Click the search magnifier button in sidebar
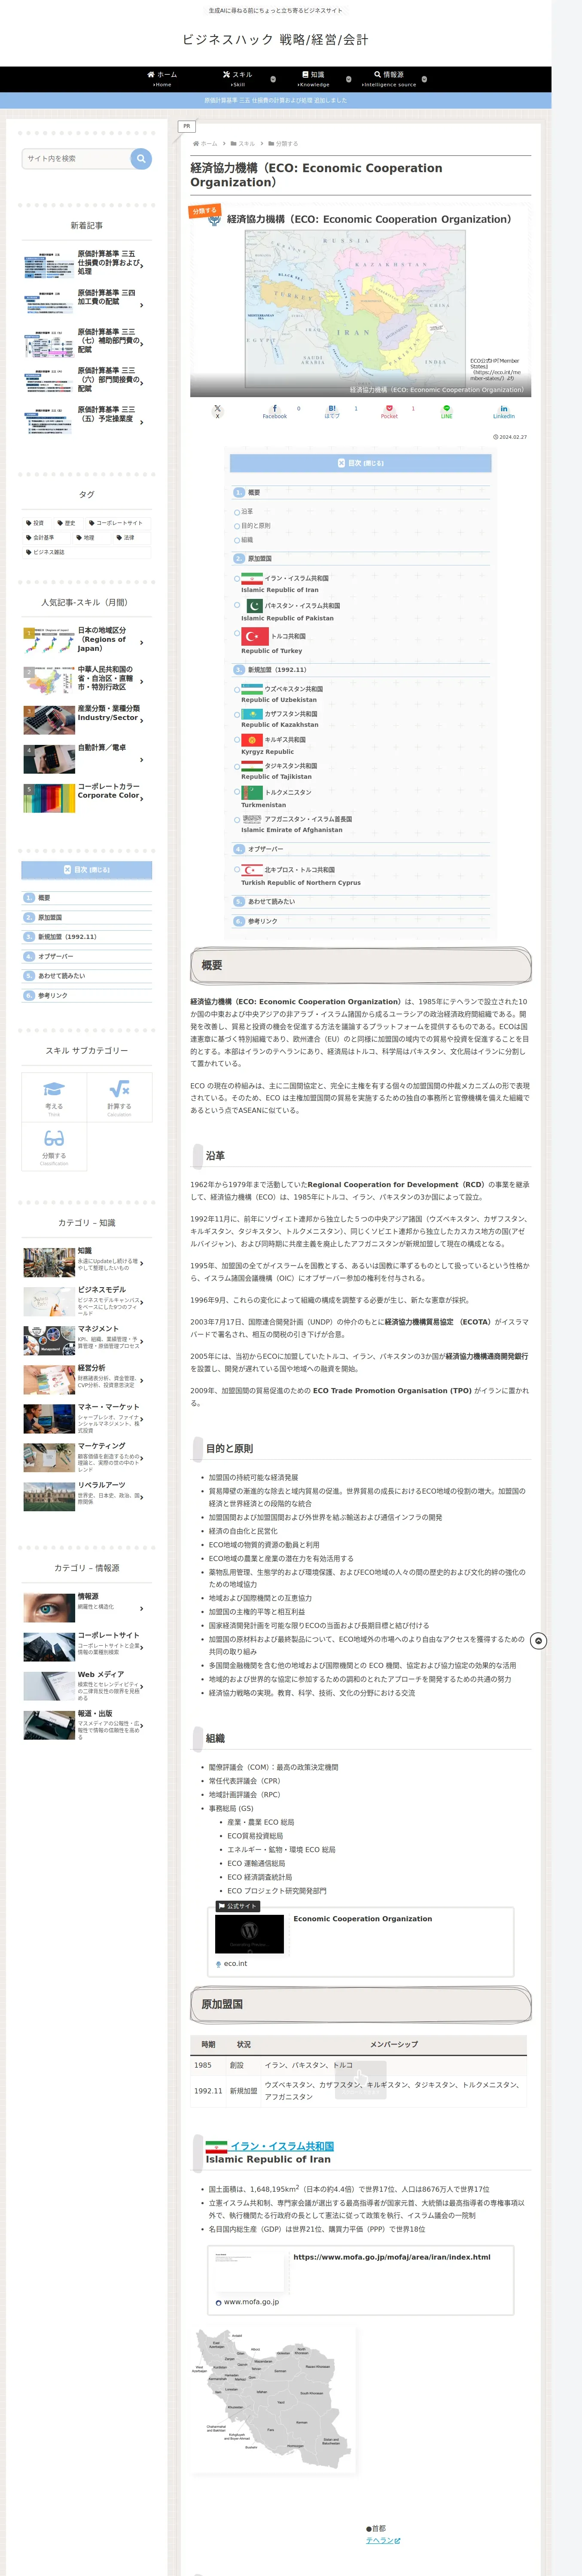Viewport: 582px width, 2576px height. click(x=141, y=158)
